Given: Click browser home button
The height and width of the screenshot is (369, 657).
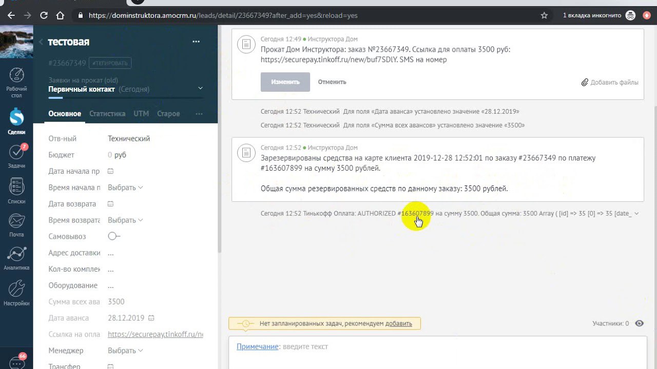Looking at the screenshot, I should pos(60,15).
